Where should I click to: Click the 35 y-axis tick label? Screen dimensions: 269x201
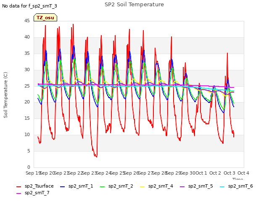tap(27, 53)
